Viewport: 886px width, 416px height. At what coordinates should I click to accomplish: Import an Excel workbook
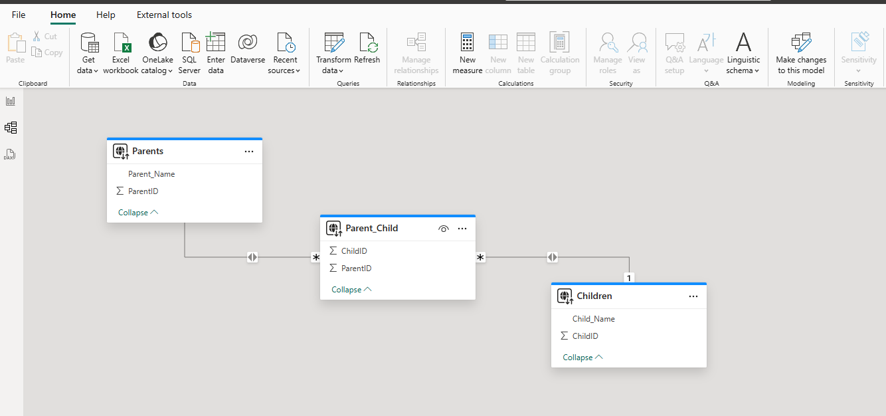pos(121,52)
